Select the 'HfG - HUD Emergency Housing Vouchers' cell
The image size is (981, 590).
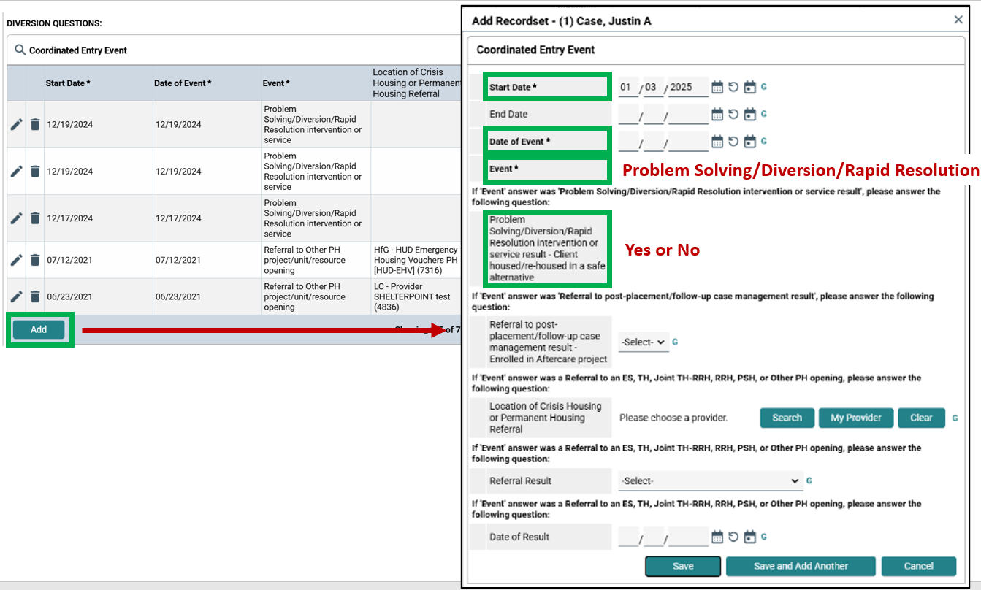pos(416,260)
